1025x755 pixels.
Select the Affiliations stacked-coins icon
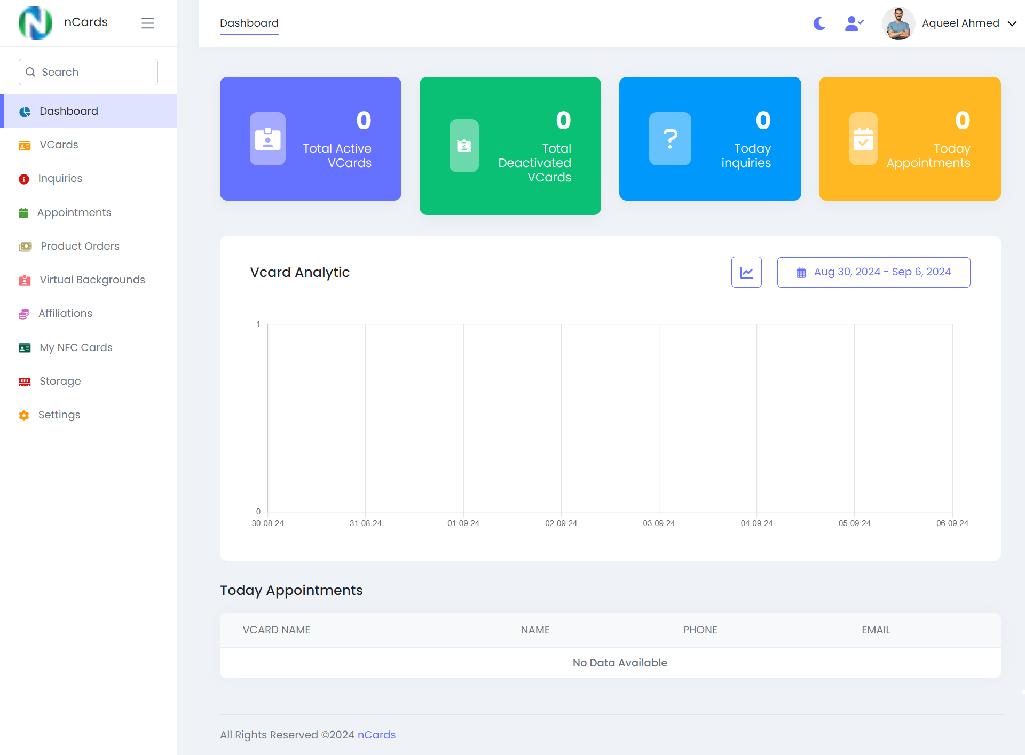tap(24, 314)
